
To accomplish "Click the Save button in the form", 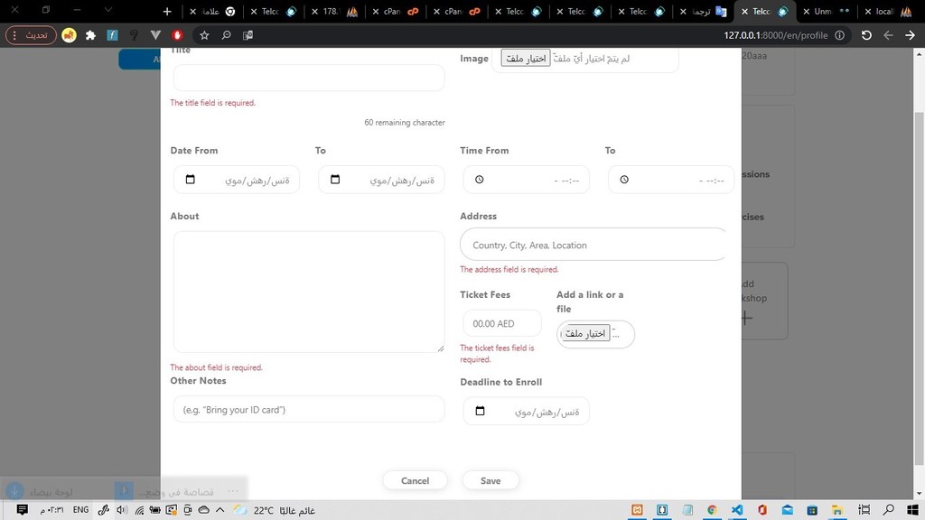I will pyautogui.click(x=491, y=480).
